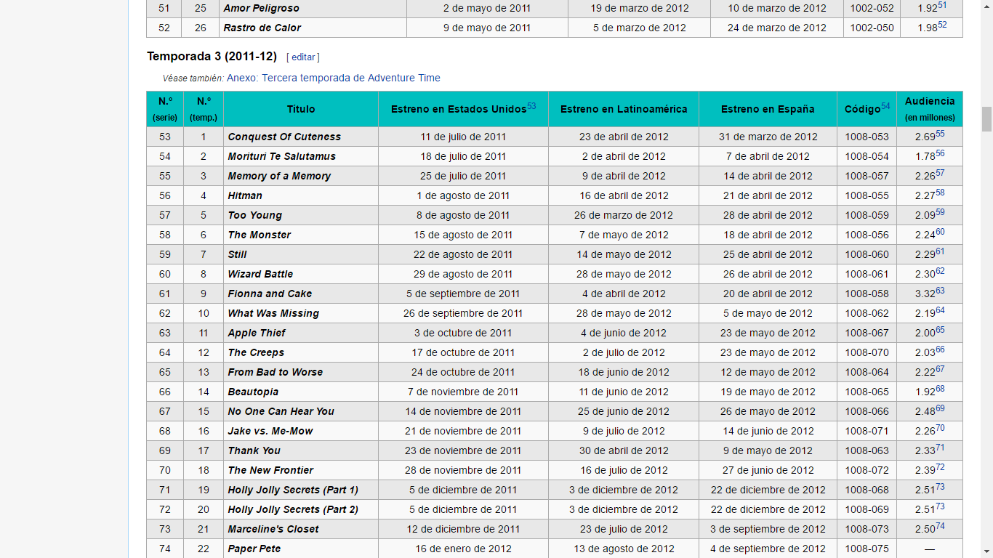This screenshot has width=993, height=558.
Task: Select the title 'Hitman'
Action: 245,195
